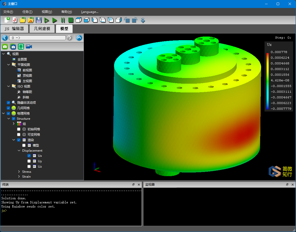296x232 pixels.
Task: Switch to the 几何建模 tab
Action: click(42, 29)
